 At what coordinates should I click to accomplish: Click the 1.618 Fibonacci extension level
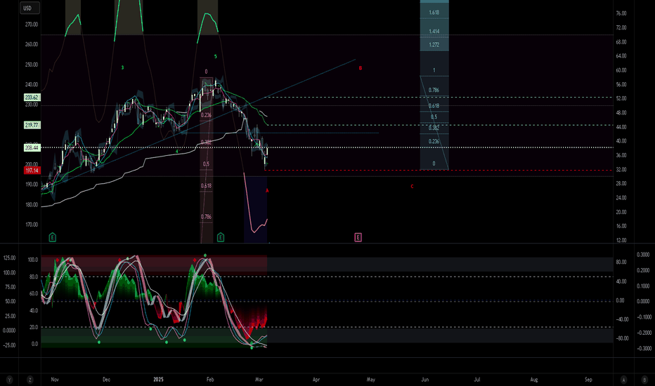click(434, 13)
